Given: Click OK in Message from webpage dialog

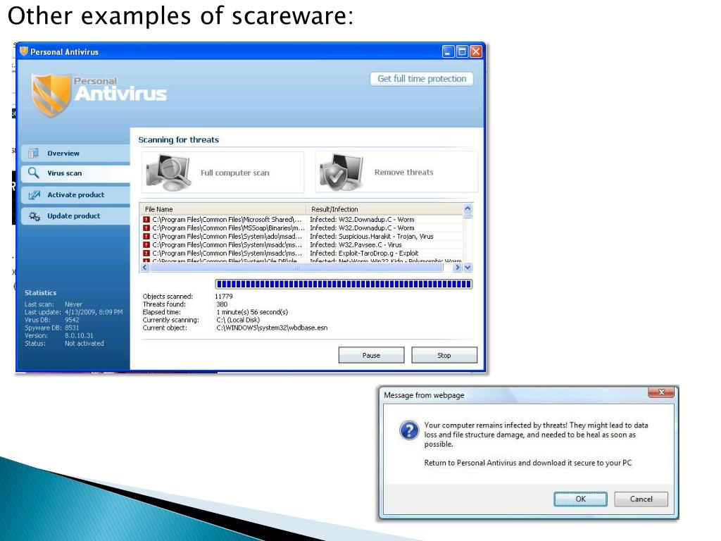Looking at the screenshot, I should click(580, 499).
